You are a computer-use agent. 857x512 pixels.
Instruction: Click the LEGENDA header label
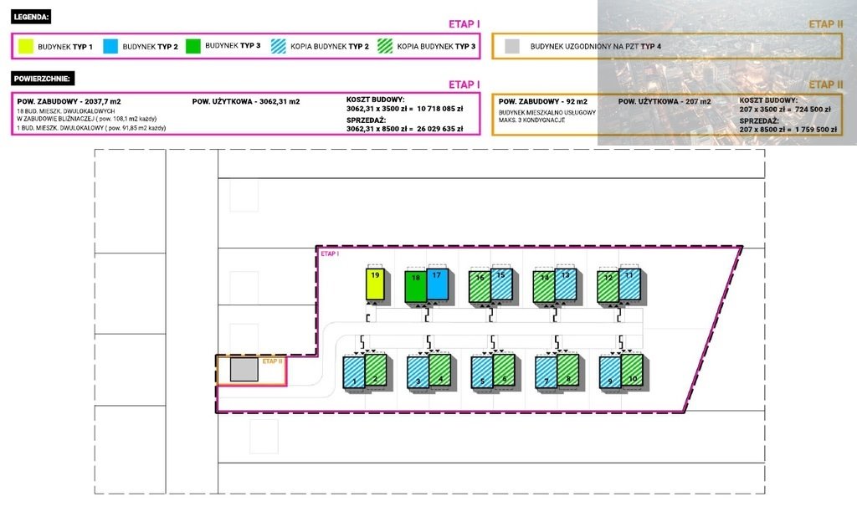(32, 16)
